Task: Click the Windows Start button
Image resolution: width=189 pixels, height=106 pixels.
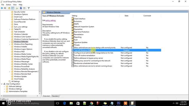Action: click(x=3, y=103)
